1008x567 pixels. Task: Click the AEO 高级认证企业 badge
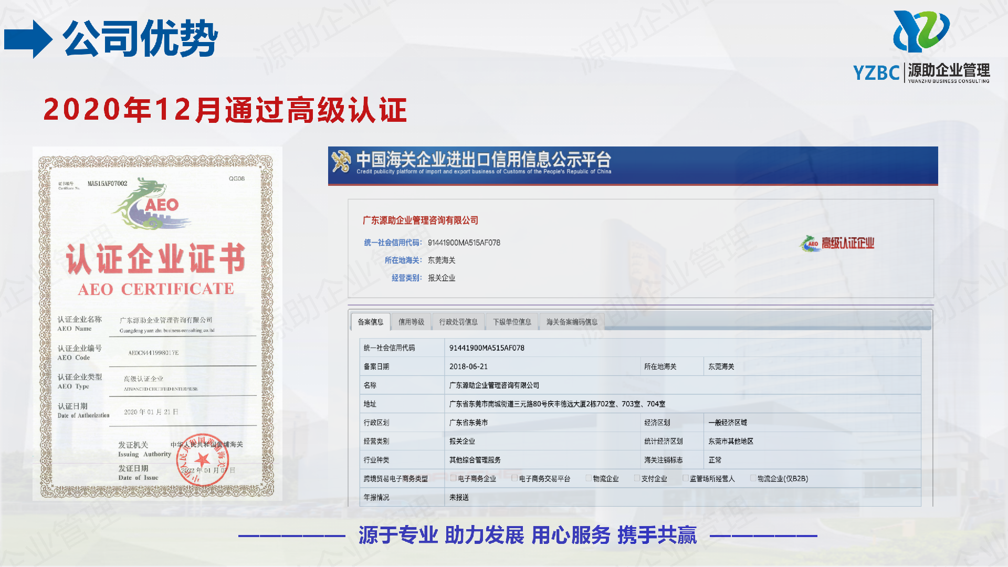pyautogui.click(x=837, y=243)
